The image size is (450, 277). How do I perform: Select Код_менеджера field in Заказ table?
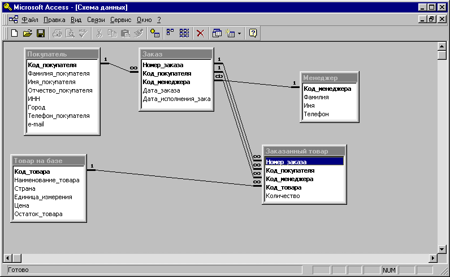point(176,82)
